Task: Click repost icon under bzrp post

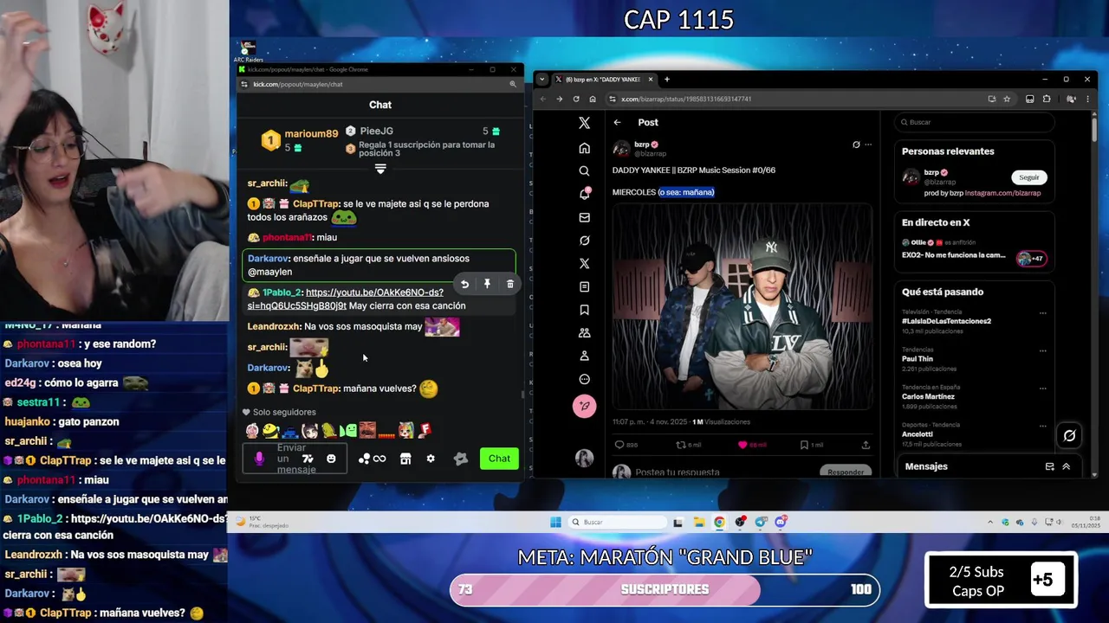Action: click(x=681, y=445)
